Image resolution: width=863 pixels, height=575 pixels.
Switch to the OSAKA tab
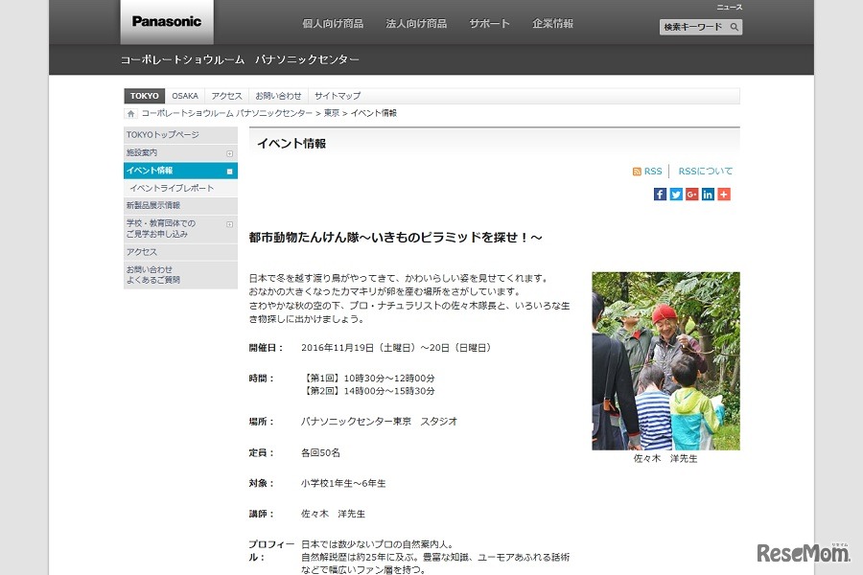click(184, 95)
